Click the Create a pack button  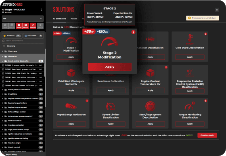pyautogui.click(x=207, y=135)
